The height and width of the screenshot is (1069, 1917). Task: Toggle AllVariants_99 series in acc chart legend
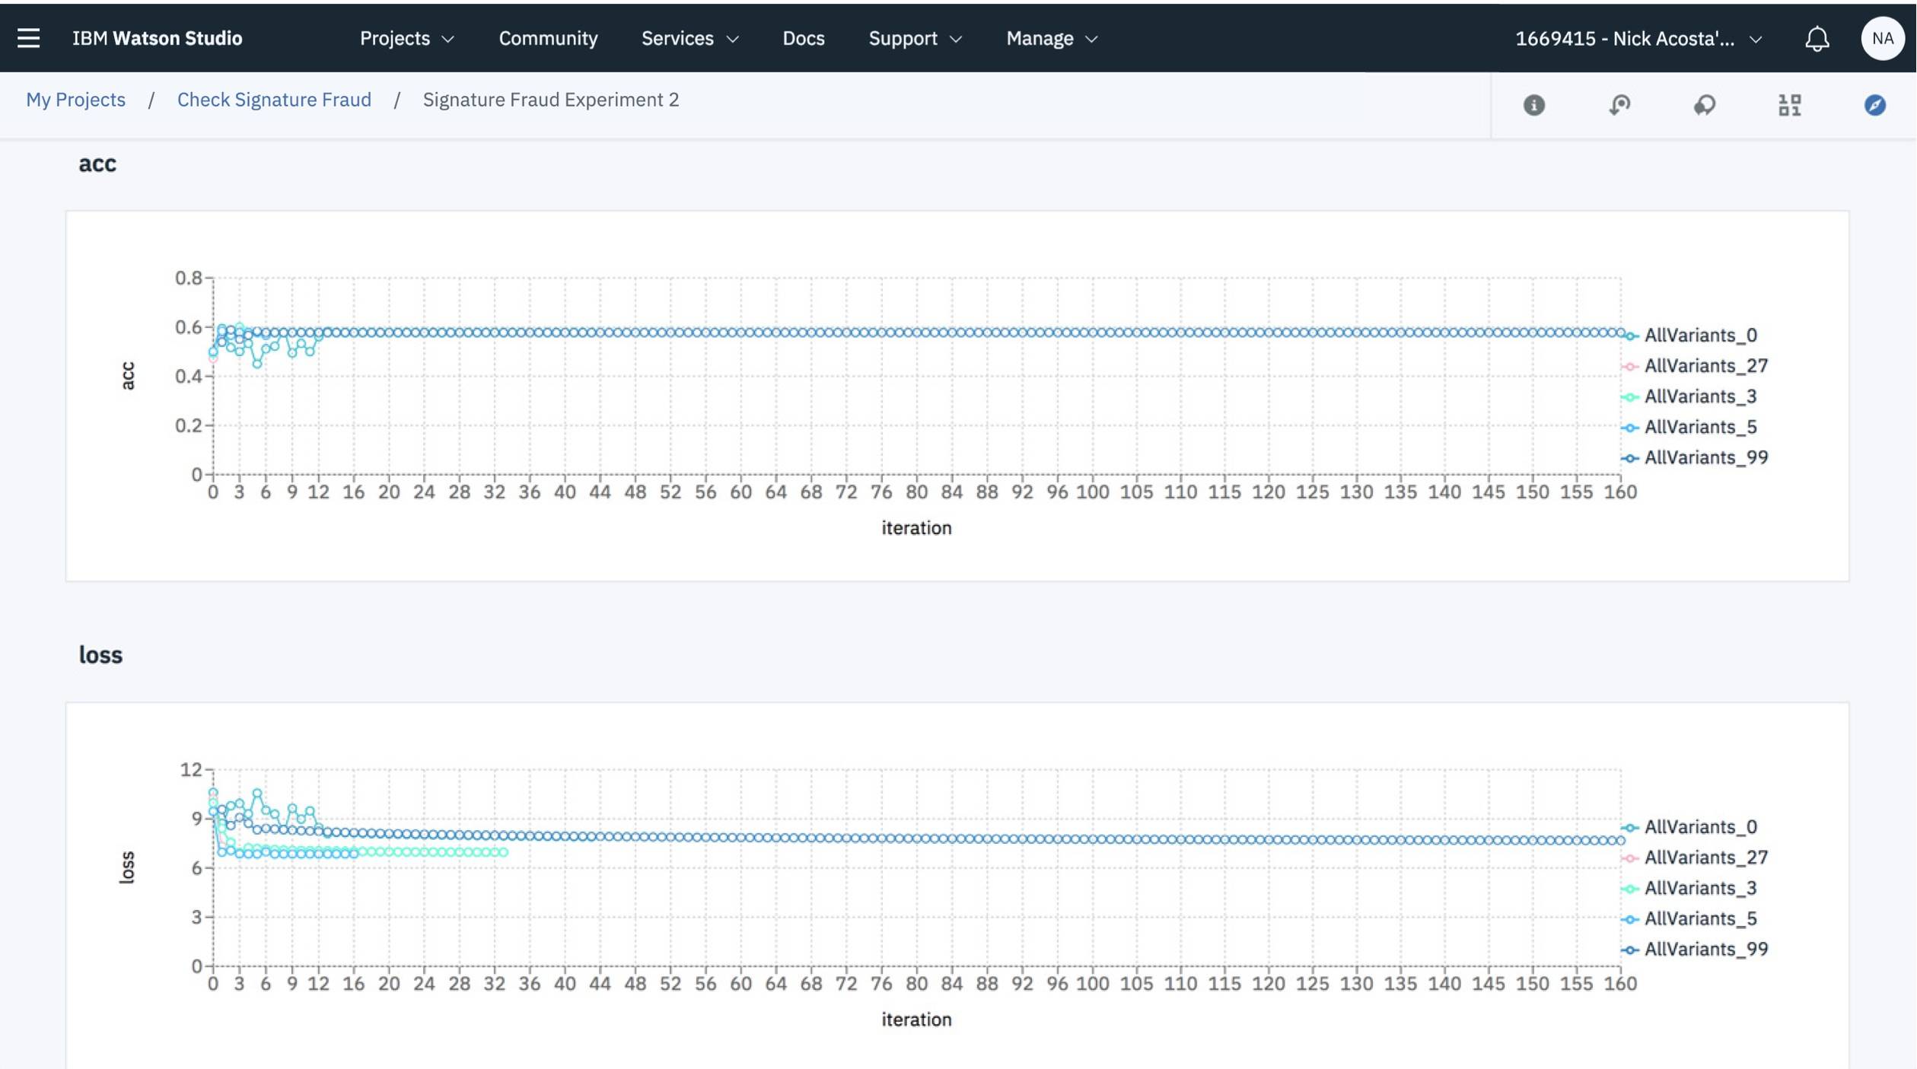coord(1695,457)
